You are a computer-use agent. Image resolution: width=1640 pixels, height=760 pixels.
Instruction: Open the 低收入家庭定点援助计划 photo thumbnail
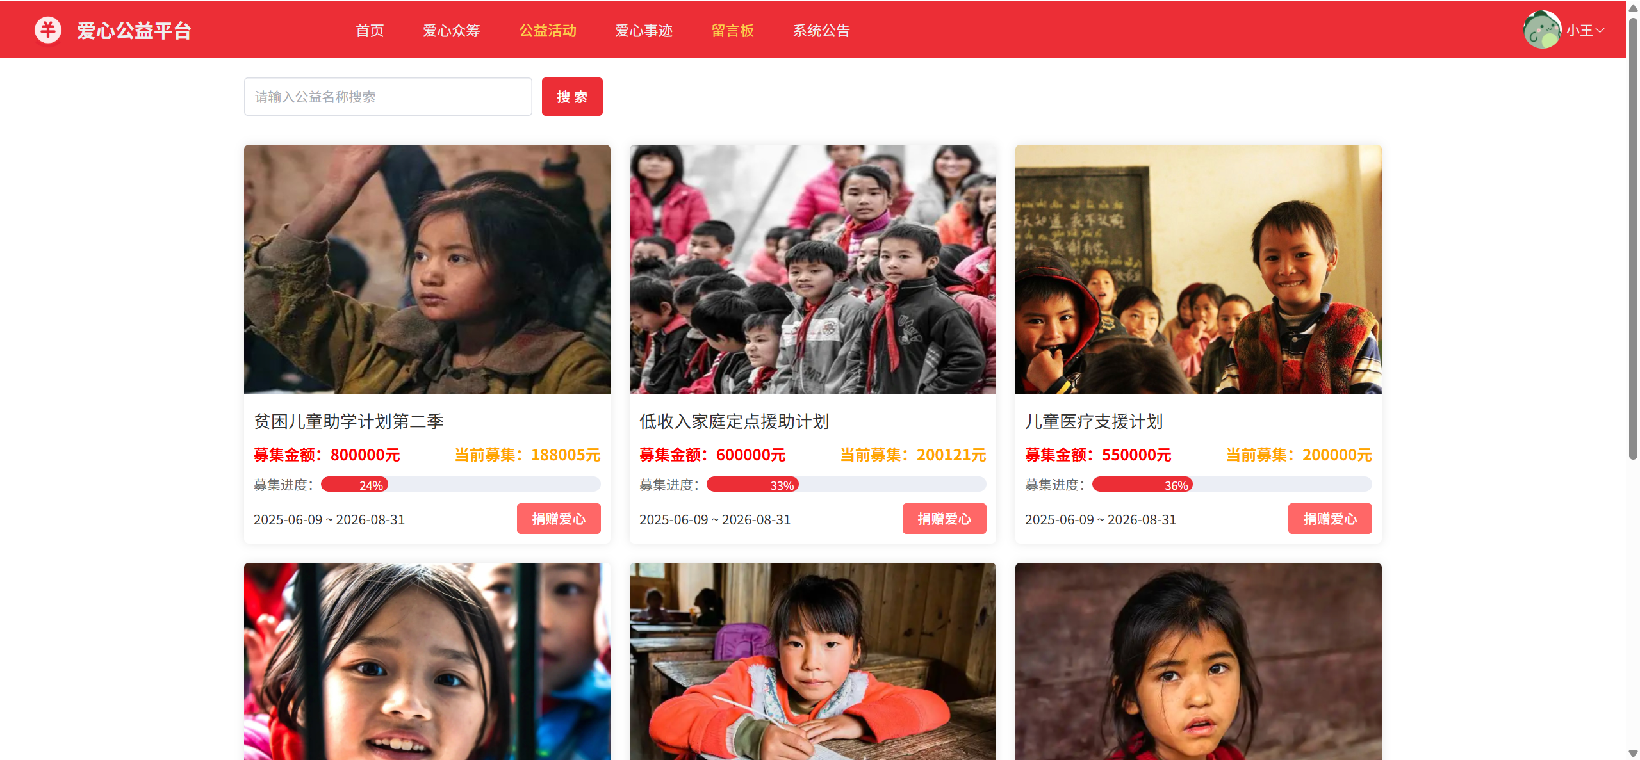[x=813, y=270]
